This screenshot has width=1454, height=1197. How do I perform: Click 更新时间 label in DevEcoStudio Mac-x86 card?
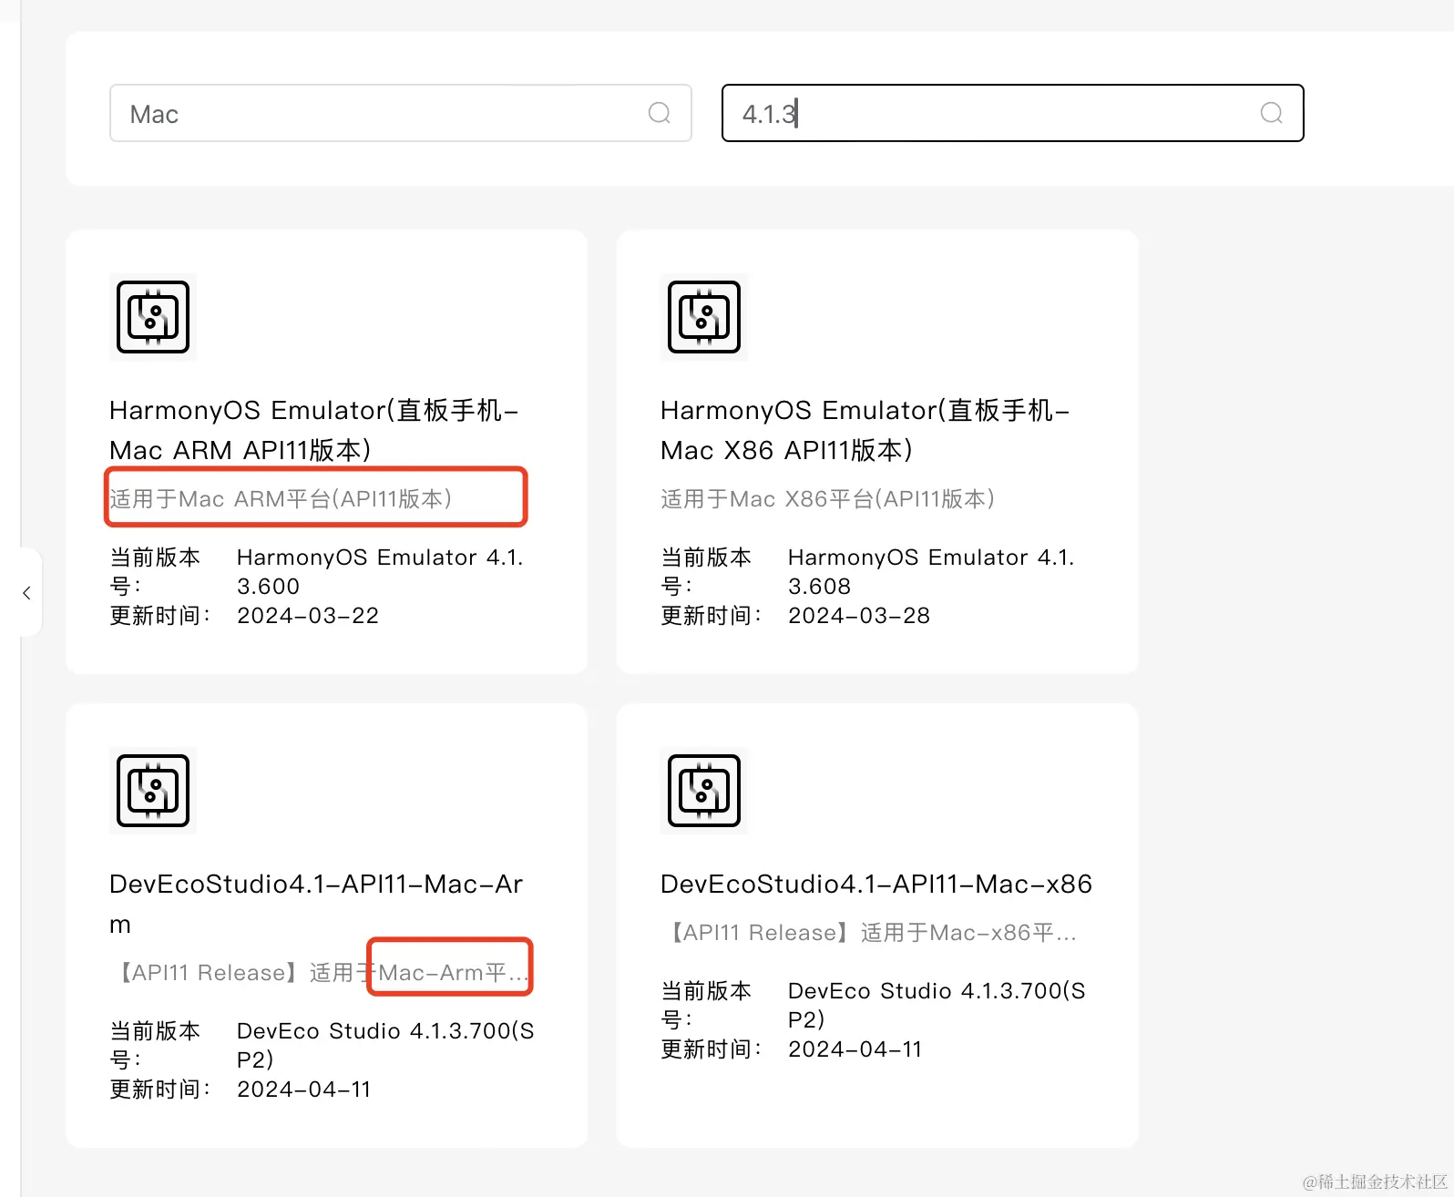tap(712, 1049)
